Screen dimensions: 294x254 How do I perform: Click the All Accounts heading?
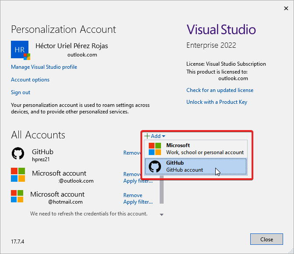tap(38, 135)
